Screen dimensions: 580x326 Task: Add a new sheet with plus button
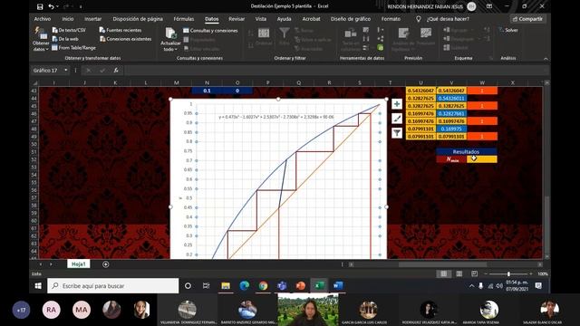[x=105, y=264]
